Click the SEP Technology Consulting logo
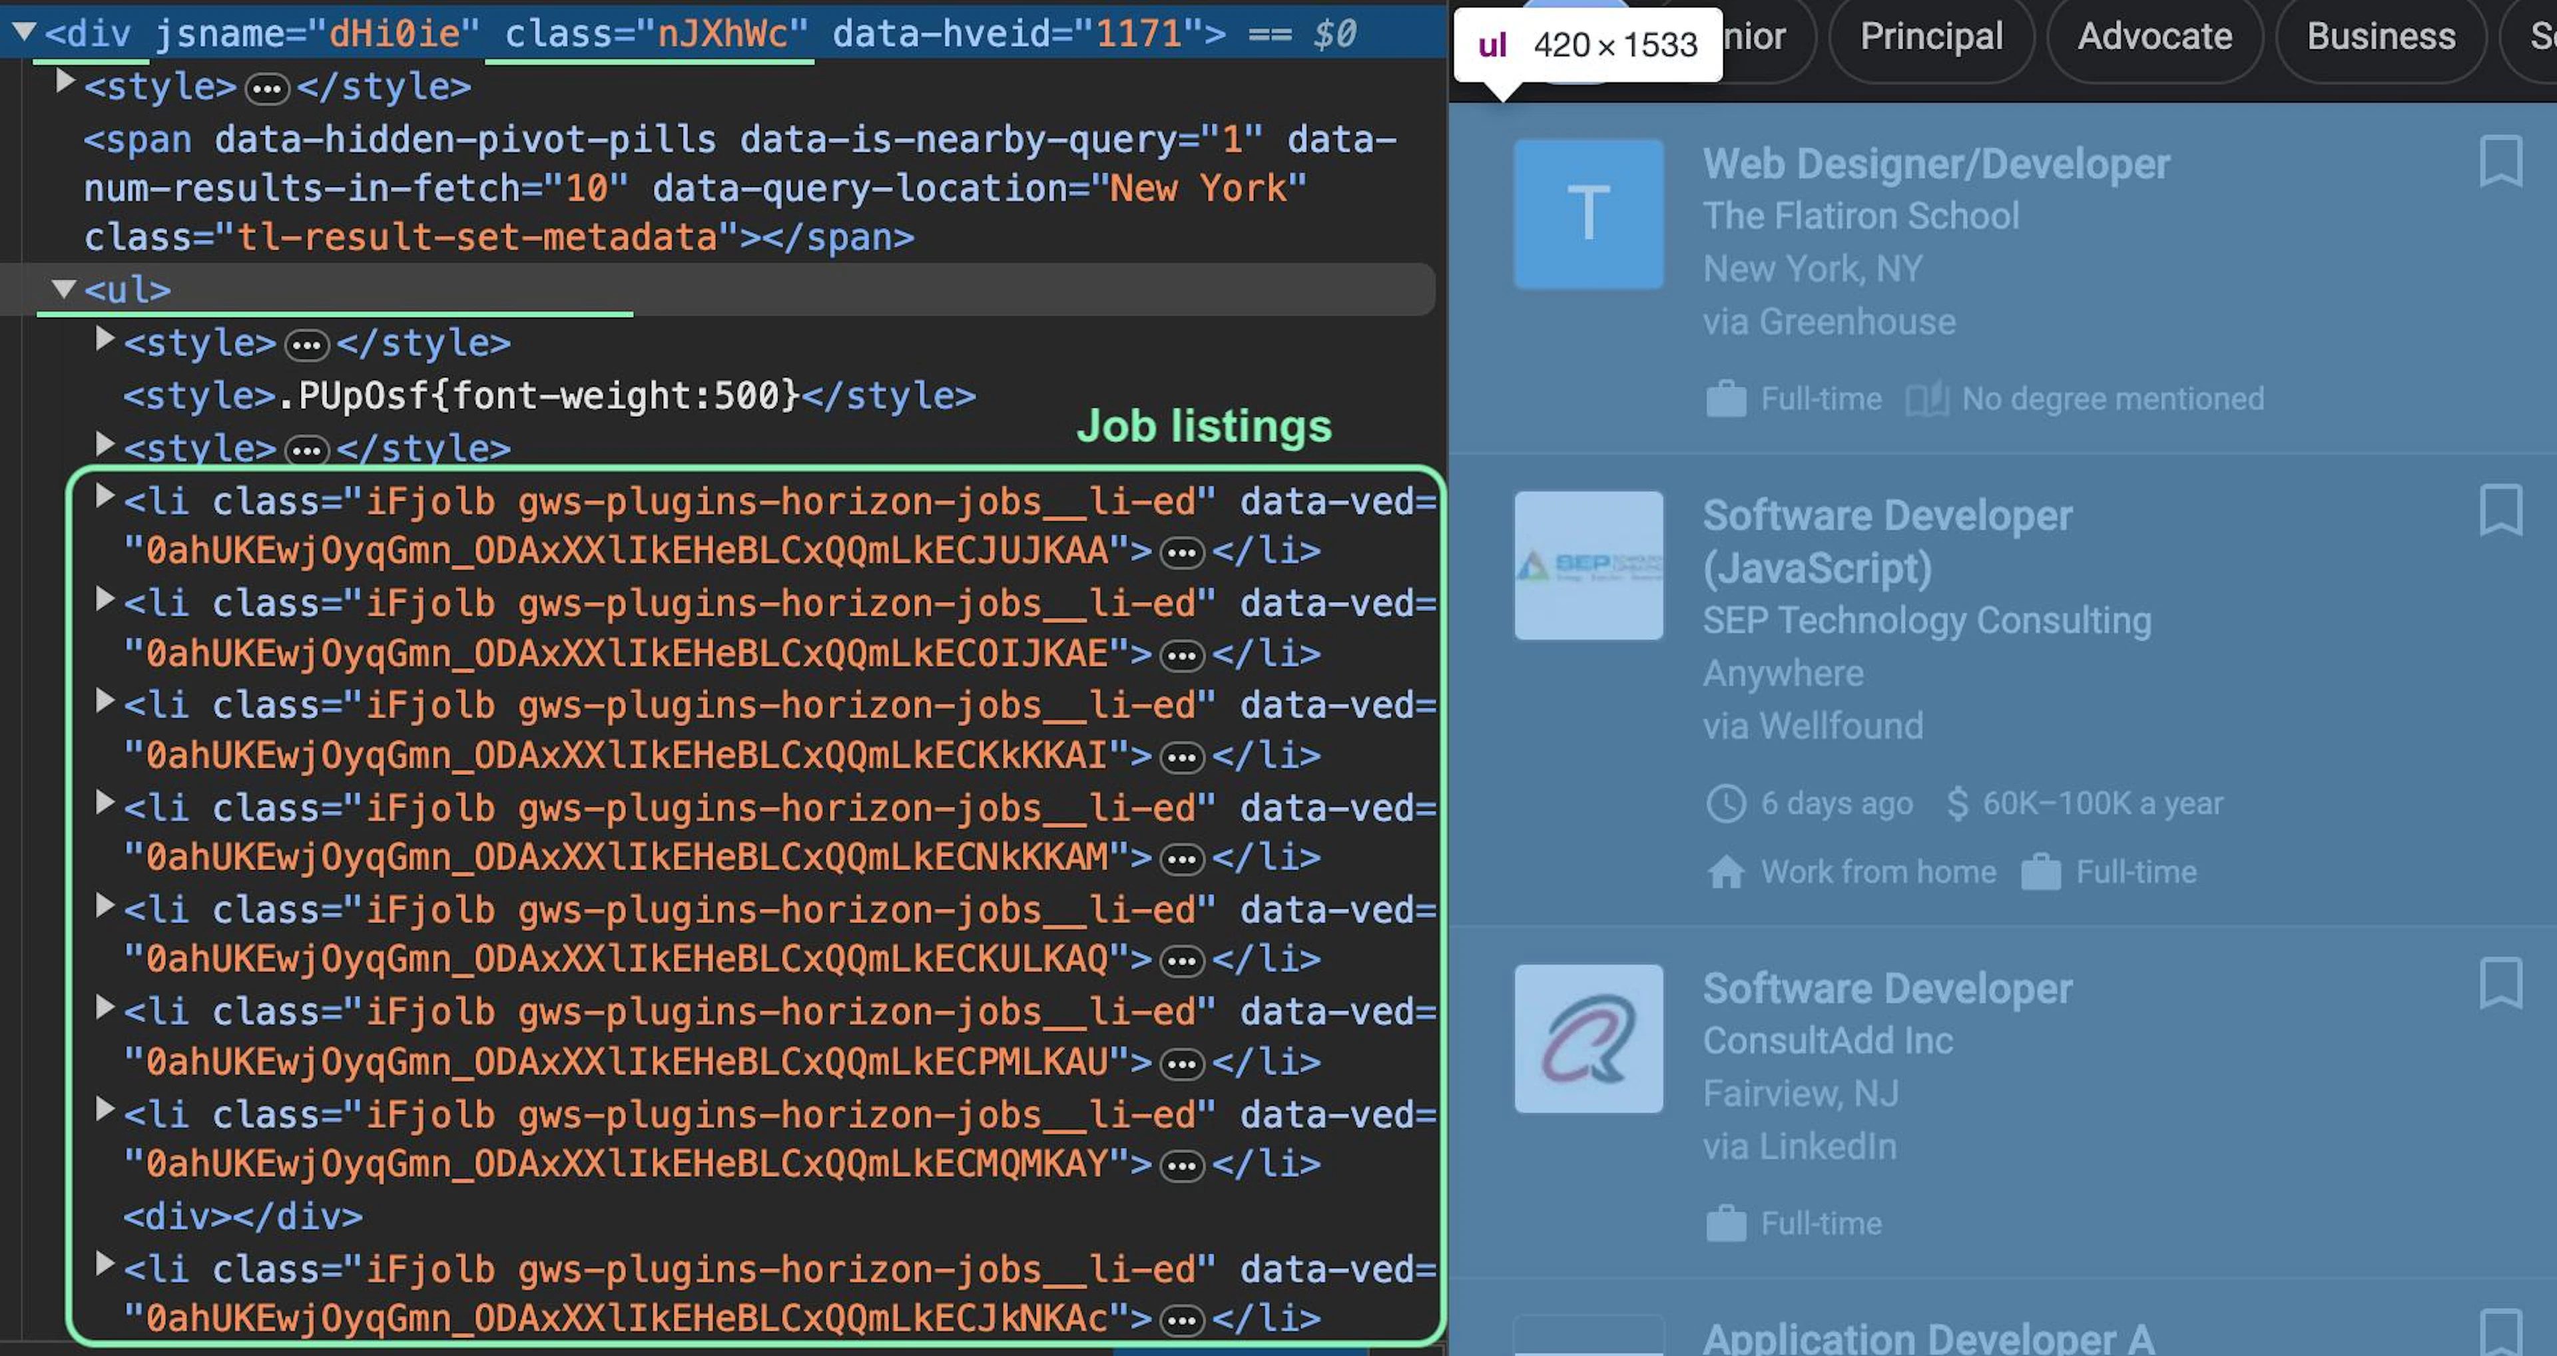The width and height of the screenshot is (2557, 1356). (1588, 565)
